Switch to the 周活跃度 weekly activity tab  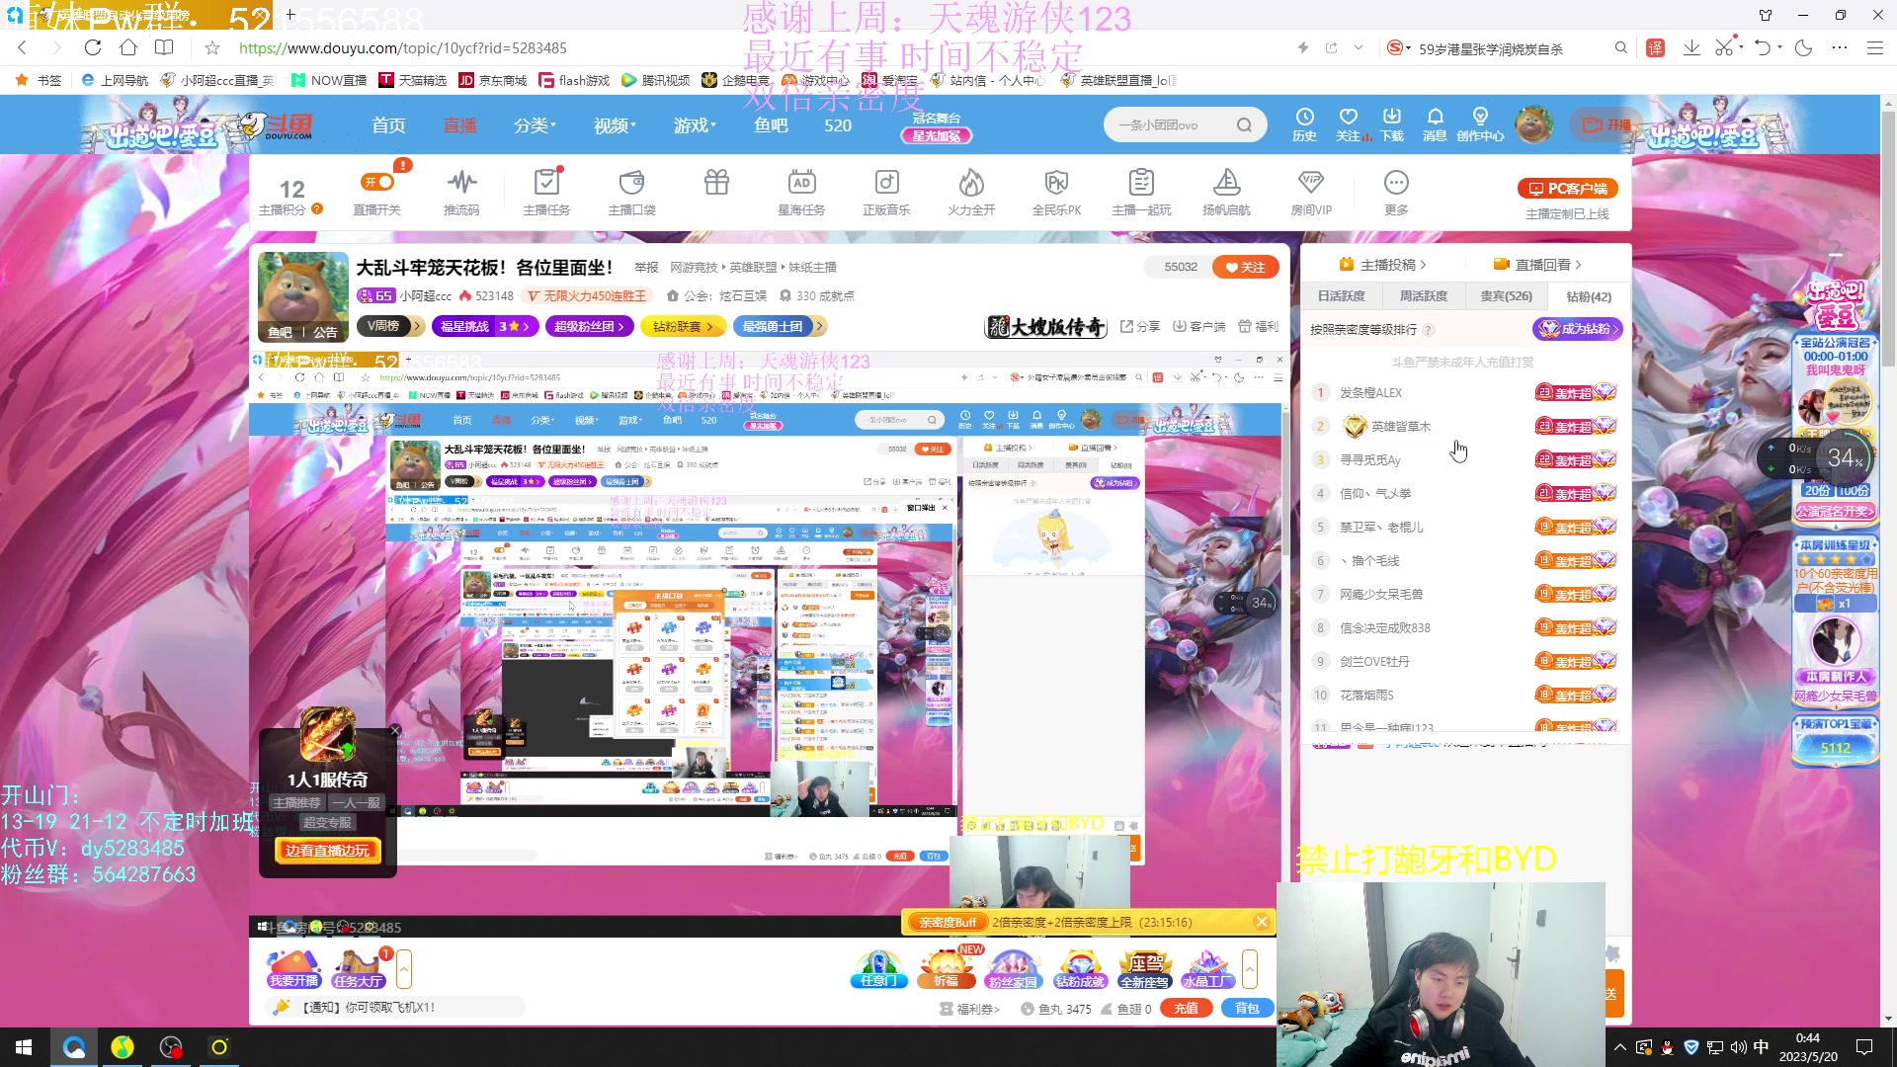click(x=1424, y=295)
